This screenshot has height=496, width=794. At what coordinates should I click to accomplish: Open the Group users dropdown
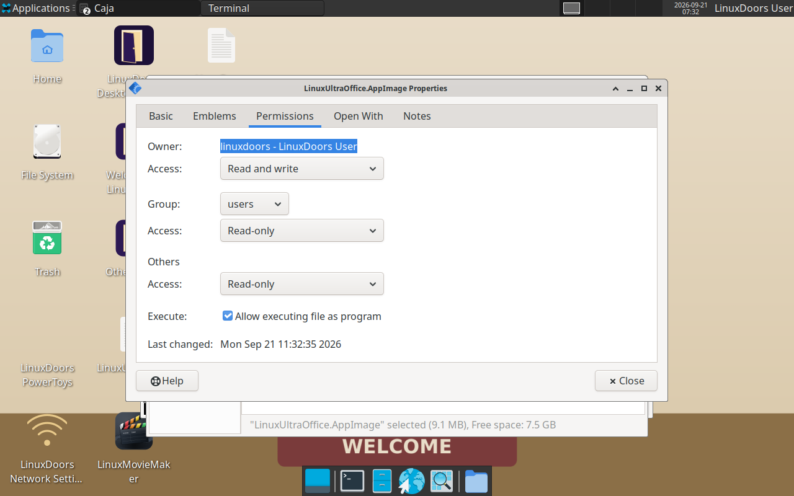point(254,204)
